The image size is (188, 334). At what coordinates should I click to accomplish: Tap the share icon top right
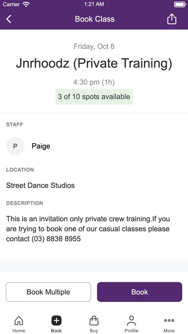coord(172,19)
